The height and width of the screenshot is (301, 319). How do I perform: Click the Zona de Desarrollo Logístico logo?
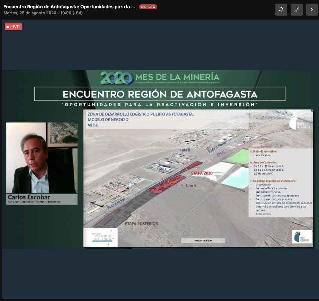coord(101,237)
